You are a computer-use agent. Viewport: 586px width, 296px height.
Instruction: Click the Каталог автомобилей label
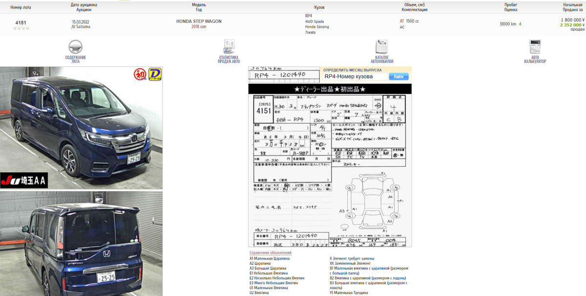(382, 59)
